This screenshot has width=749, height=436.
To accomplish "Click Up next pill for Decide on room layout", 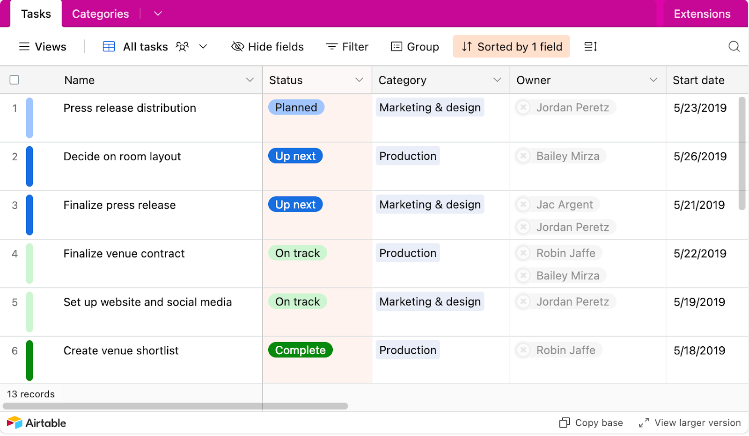I will 295,156.
